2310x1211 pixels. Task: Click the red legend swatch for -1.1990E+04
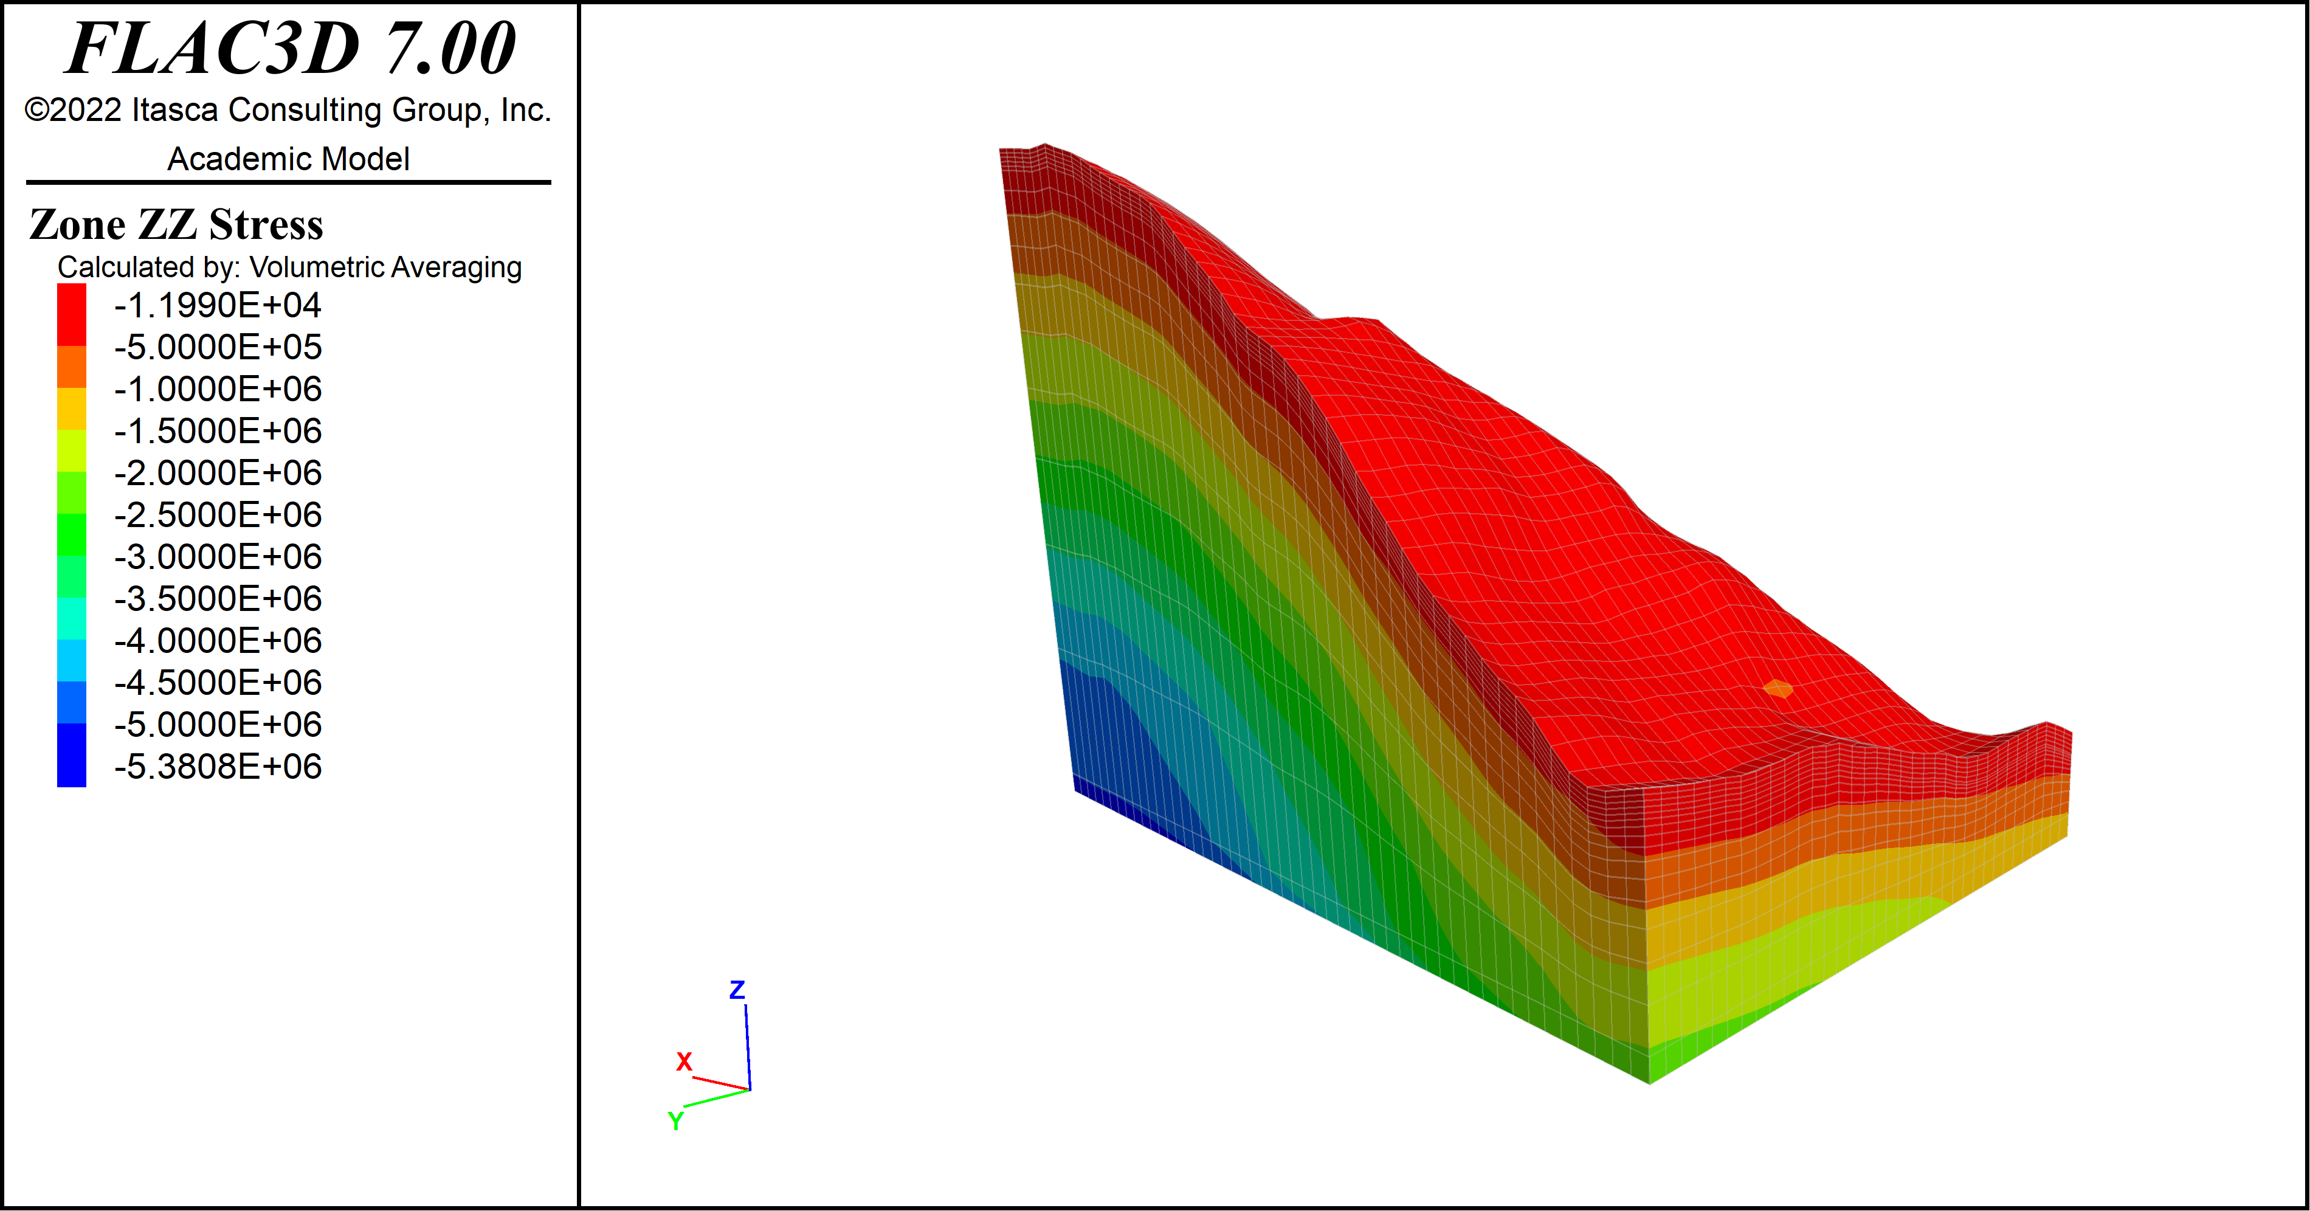[72, 315]
